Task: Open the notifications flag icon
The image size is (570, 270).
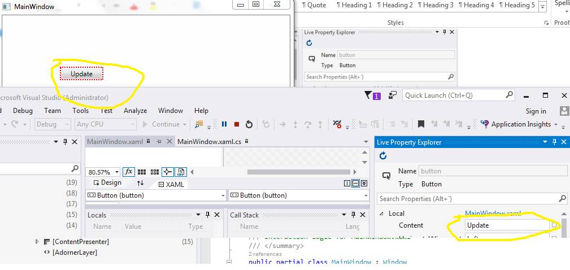Action: tap(372, 95)
